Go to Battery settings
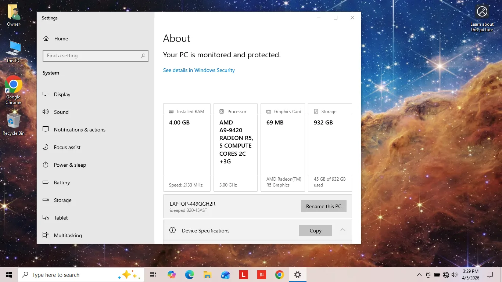Screen dimensions: 502x282 coord(62,182)
